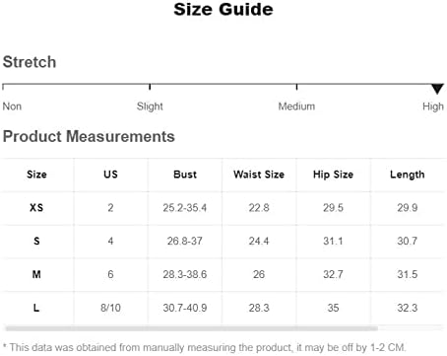The image size is (447, 356).
Task: Select the US column header
Action: pos(110,175)
